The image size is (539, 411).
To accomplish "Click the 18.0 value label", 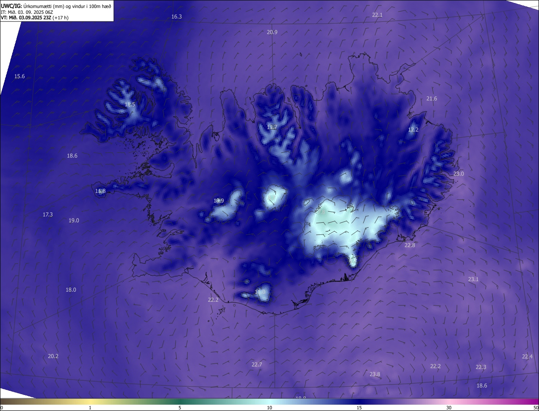I will 71,290.
